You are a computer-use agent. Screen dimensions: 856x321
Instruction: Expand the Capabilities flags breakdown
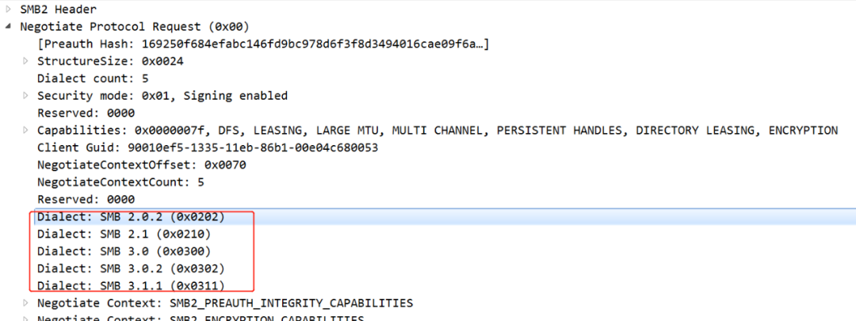point(27,130)
